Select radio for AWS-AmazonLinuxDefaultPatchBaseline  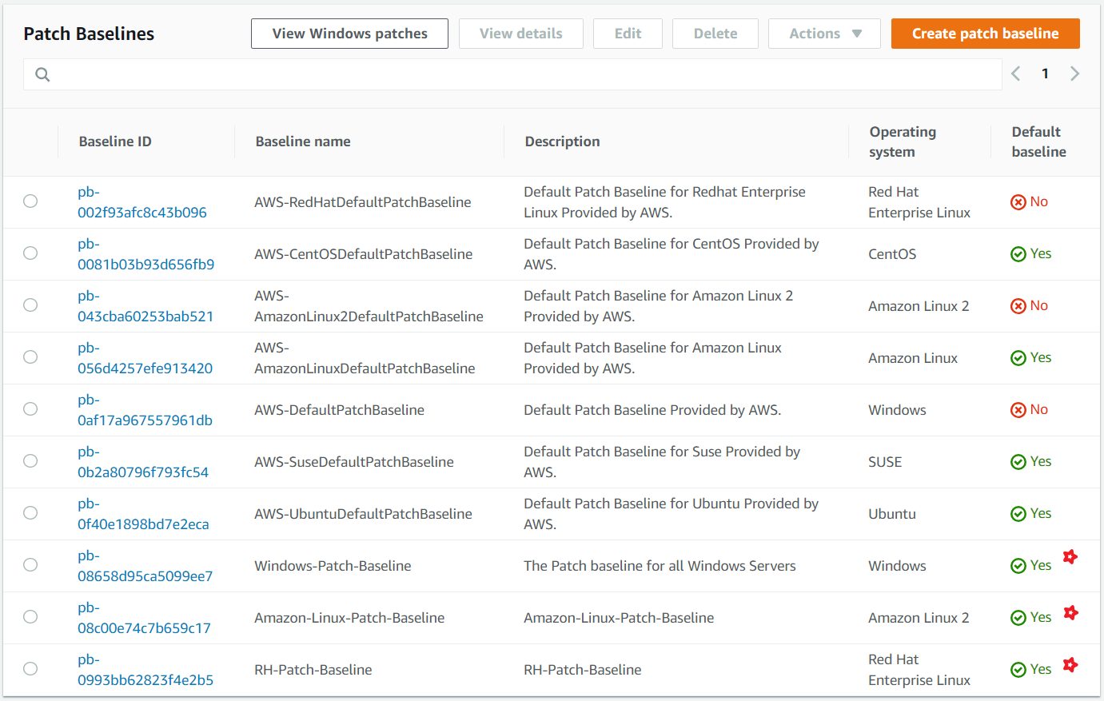[30, 357]
